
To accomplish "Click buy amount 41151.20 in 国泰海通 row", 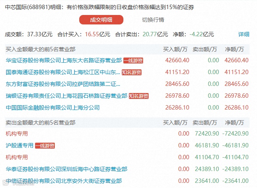I will tap(177, 72).
